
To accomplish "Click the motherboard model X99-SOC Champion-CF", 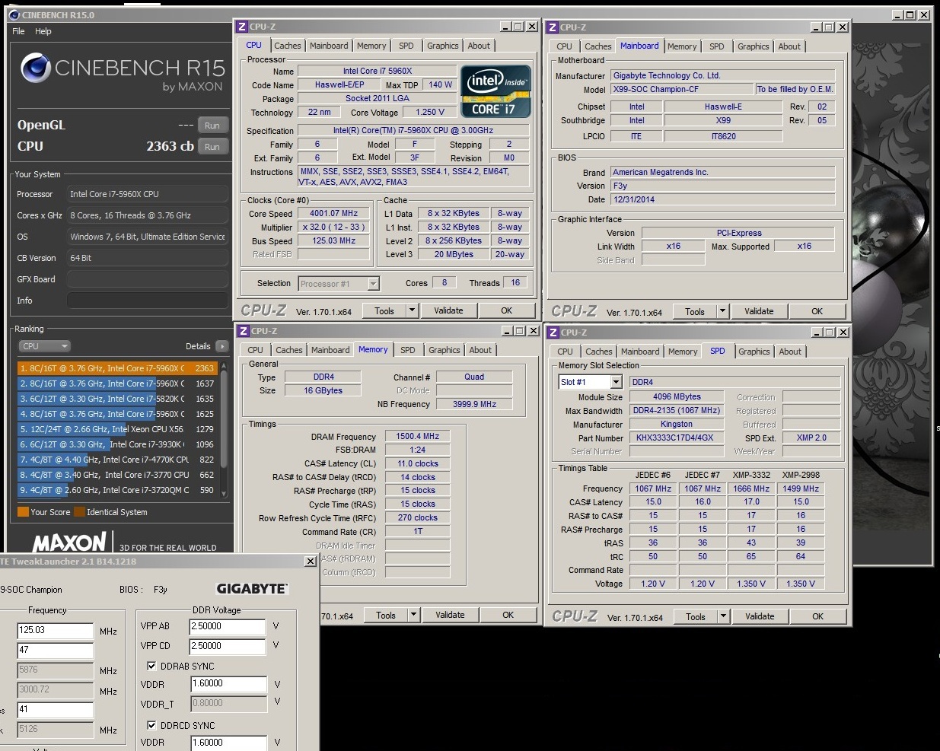I will [681, 90].
